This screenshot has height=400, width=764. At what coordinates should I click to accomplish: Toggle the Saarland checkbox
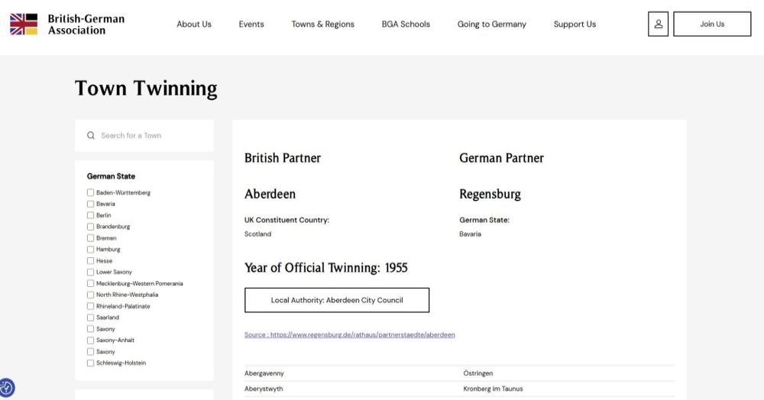coord(90,318)
